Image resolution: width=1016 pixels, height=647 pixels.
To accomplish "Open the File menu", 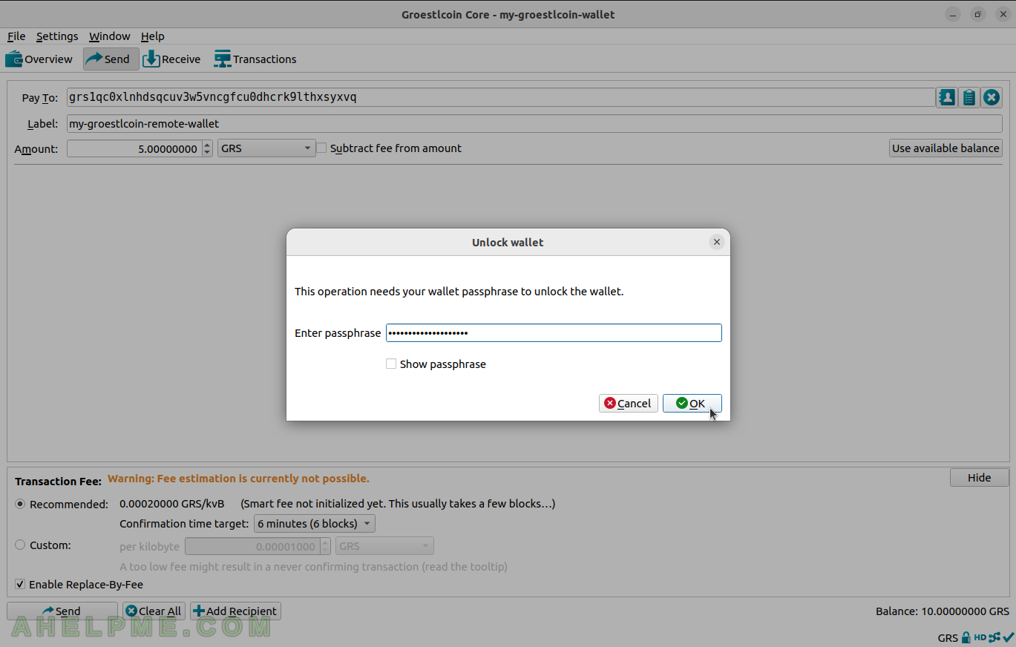I will click(16, 36).
